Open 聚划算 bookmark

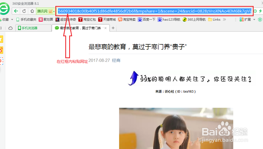pyautogui.click(x=46, y=20)
